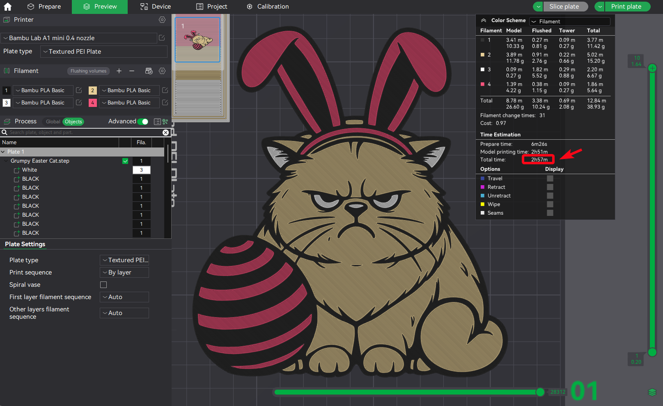Open the Color Scheme Filament dropdown
Viewport: 663px width, 406px height.
(x=570, y=21)
